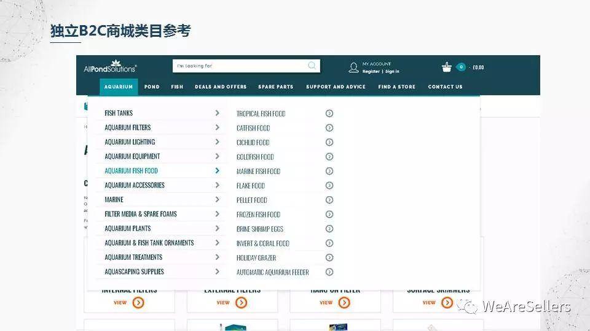Expand Aquarium Fish Food submenu chevron
590x331 pixels.
[217, 171]
